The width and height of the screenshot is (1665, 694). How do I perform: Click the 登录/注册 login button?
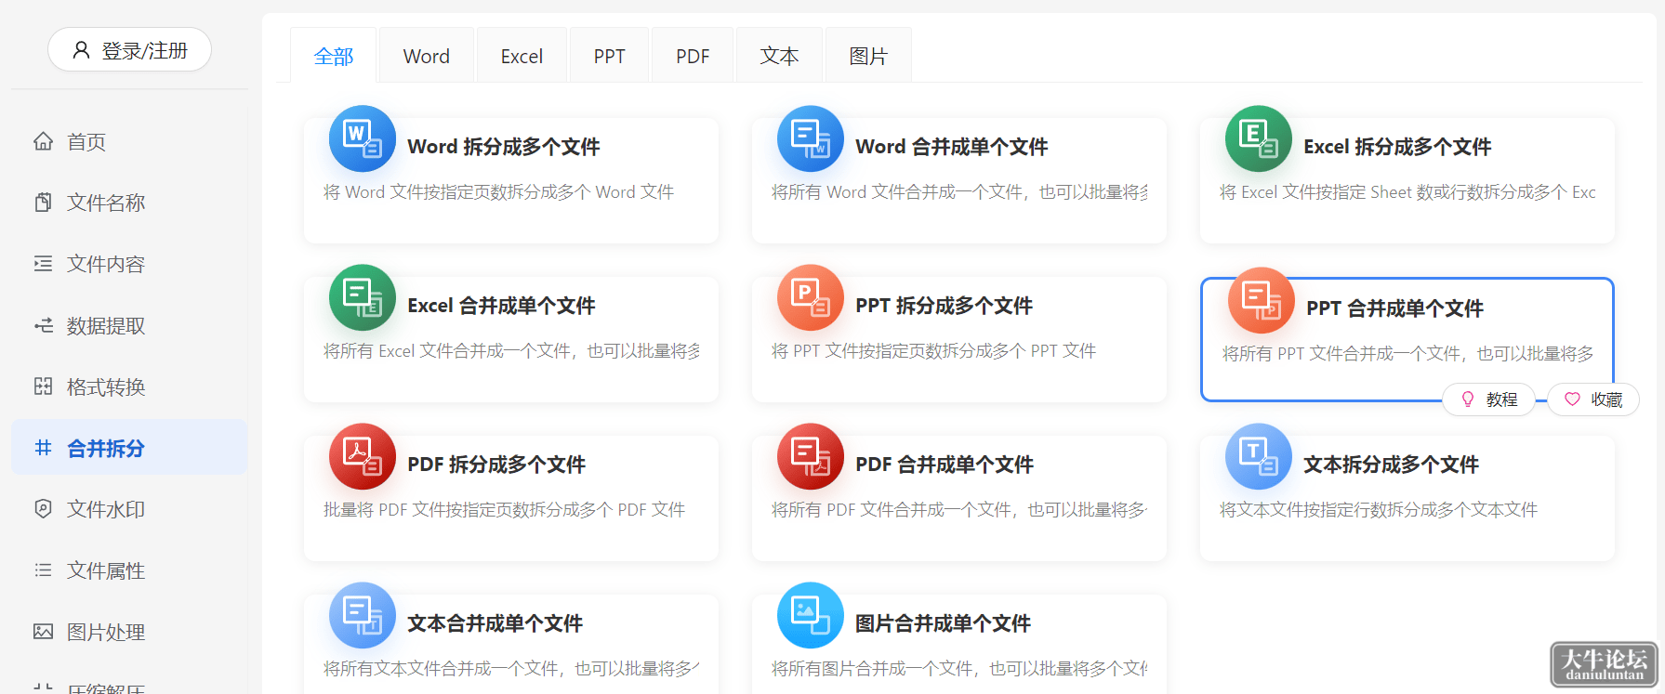tap(129, 49)
